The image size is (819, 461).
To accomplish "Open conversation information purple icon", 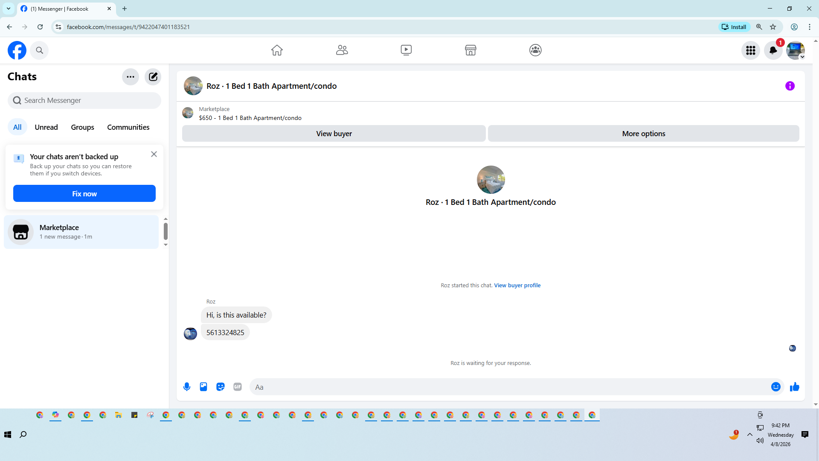I will click(x=790, y=86).
